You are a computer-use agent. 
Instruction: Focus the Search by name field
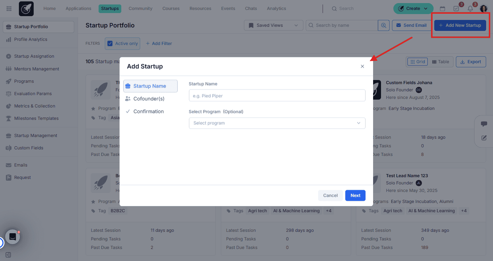click(x=342, y=25)
